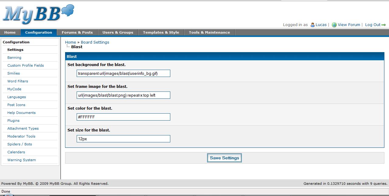Go to the Templates & Style tab

pyautogui.click(x=161, y=32)
